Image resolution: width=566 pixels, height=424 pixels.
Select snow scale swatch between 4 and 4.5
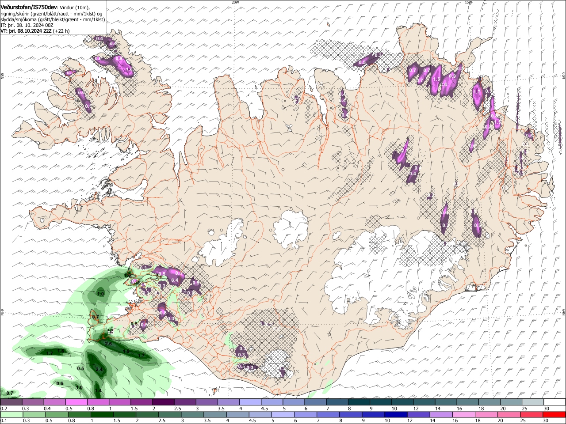250,402
